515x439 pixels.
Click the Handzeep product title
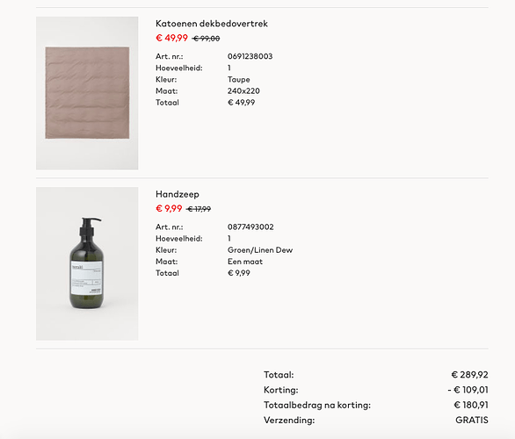(x=178, y=194)
